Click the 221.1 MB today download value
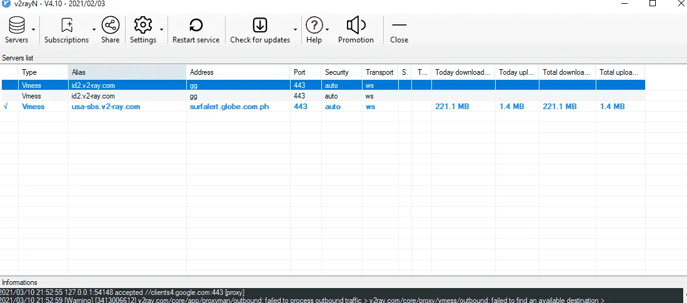This screenshot has width=687, height=303. point(452,106)
